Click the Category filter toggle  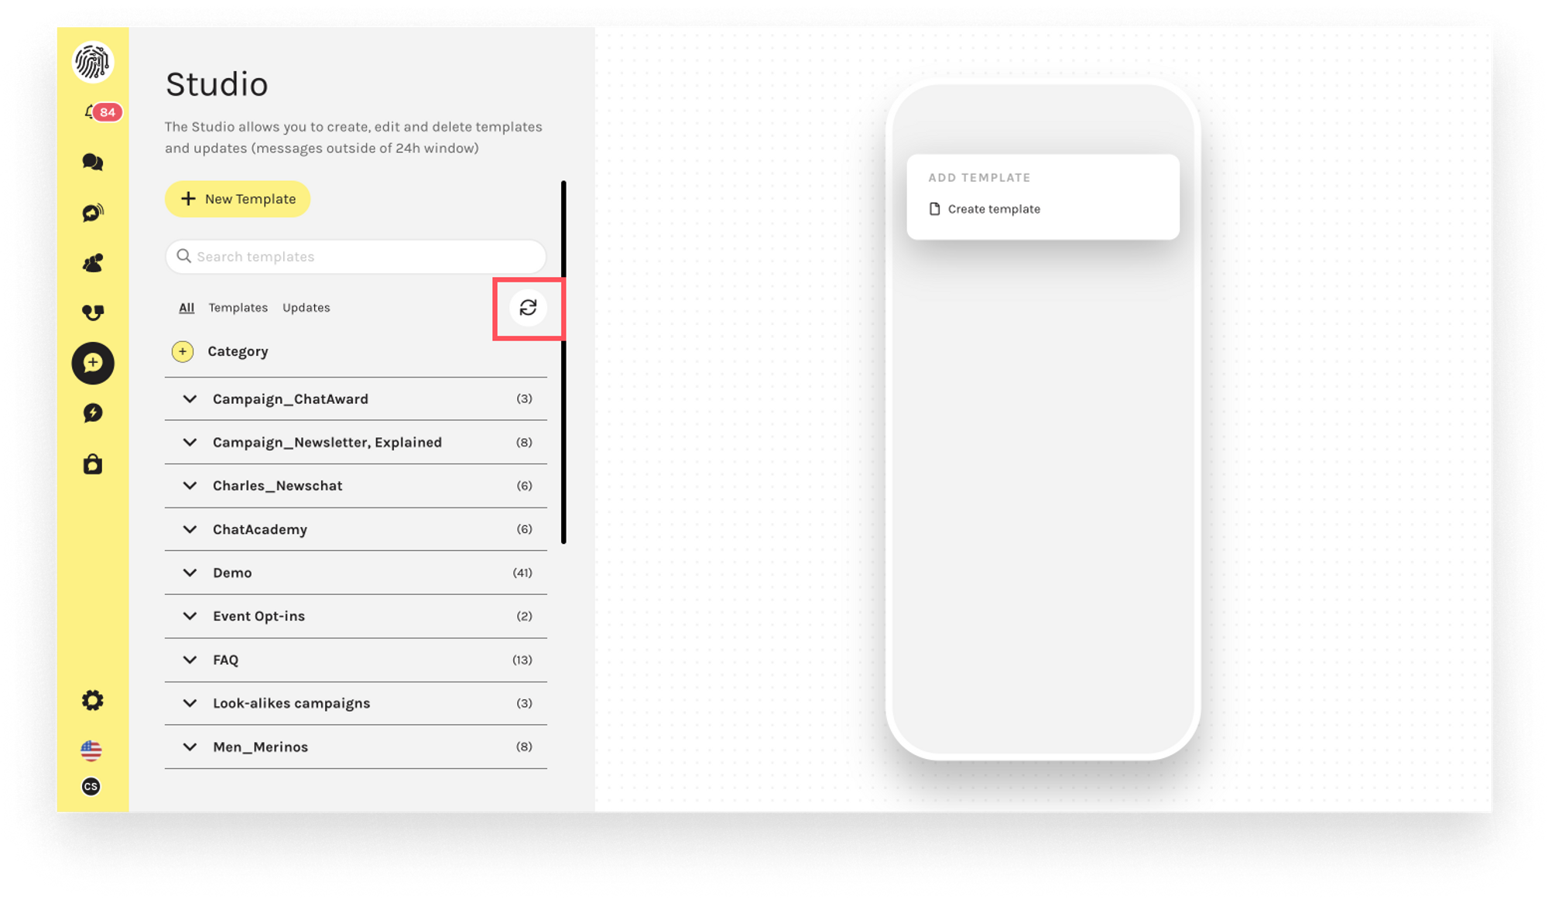[x=181, y=350]
